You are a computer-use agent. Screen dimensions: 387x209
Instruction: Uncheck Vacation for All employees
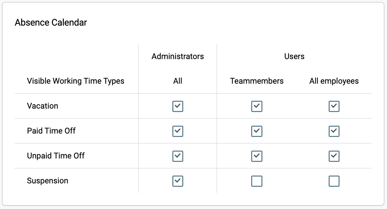(334, 106)
